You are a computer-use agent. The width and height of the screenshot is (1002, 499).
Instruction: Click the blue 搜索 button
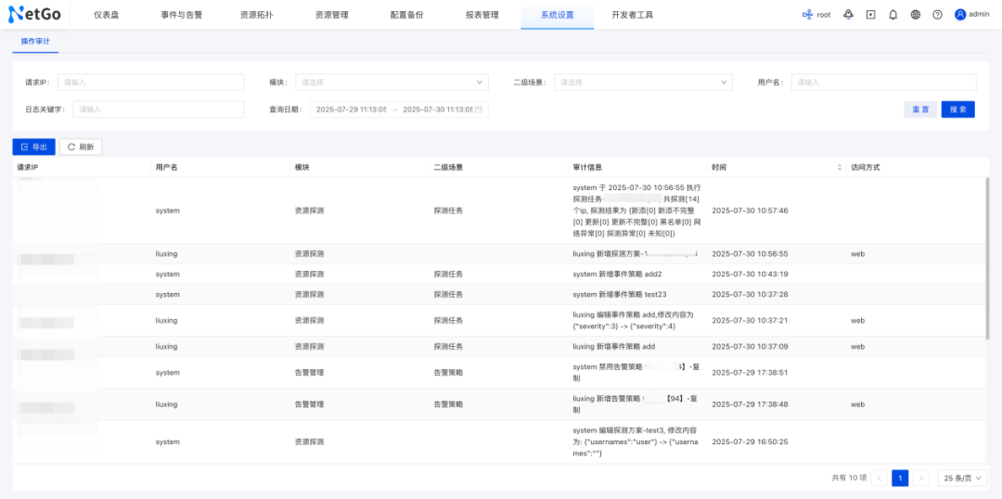[x=957, y=109]
